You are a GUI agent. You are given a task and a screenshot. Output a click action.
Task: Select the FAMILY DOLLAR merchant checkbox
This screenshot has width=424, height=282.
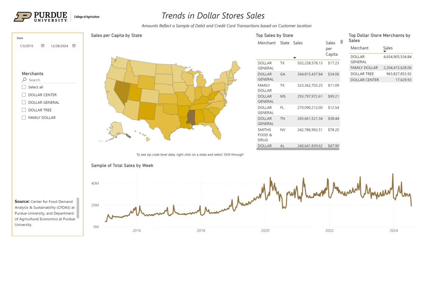point(24,118)
